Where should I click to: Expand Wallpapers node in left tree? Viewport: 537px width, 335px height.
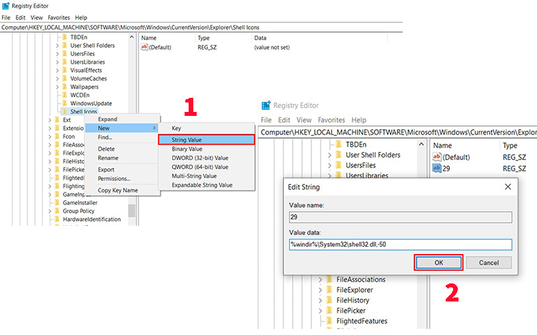(57, 87)
